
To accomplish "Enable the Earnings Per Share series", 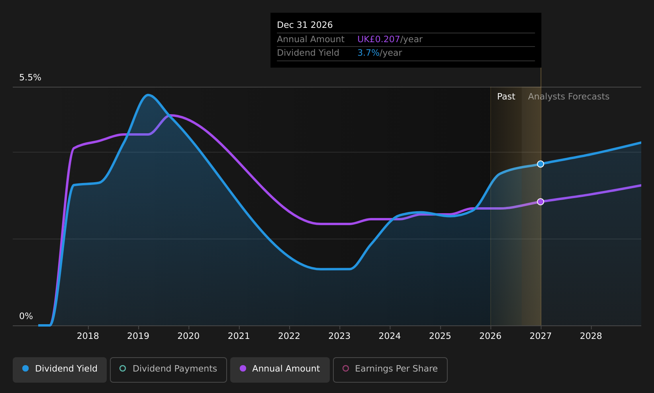I will click(x=390, y=370).
